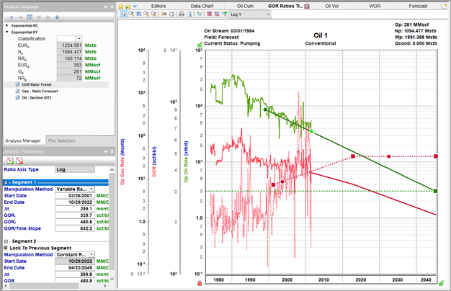Switch to the WOR tab
Viewport: 451px width, 291px height.
tap(375, 6)
